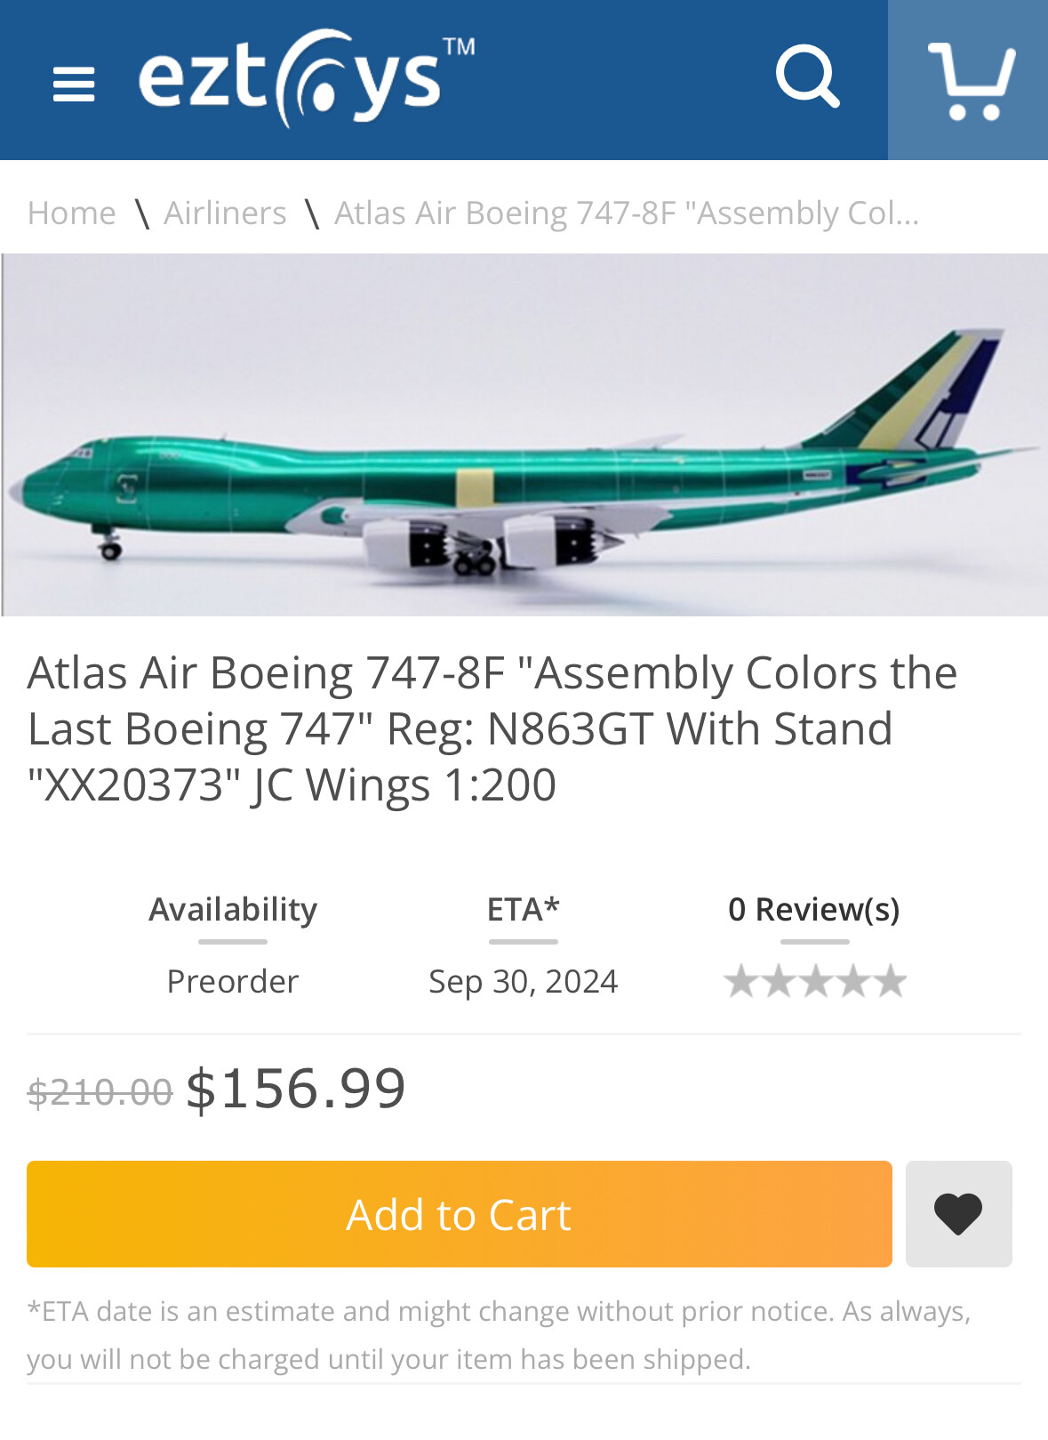The height and width of the screenshot is (1440, 1048).
Task: Open the search magnifier icon
Action: point(807,77)
